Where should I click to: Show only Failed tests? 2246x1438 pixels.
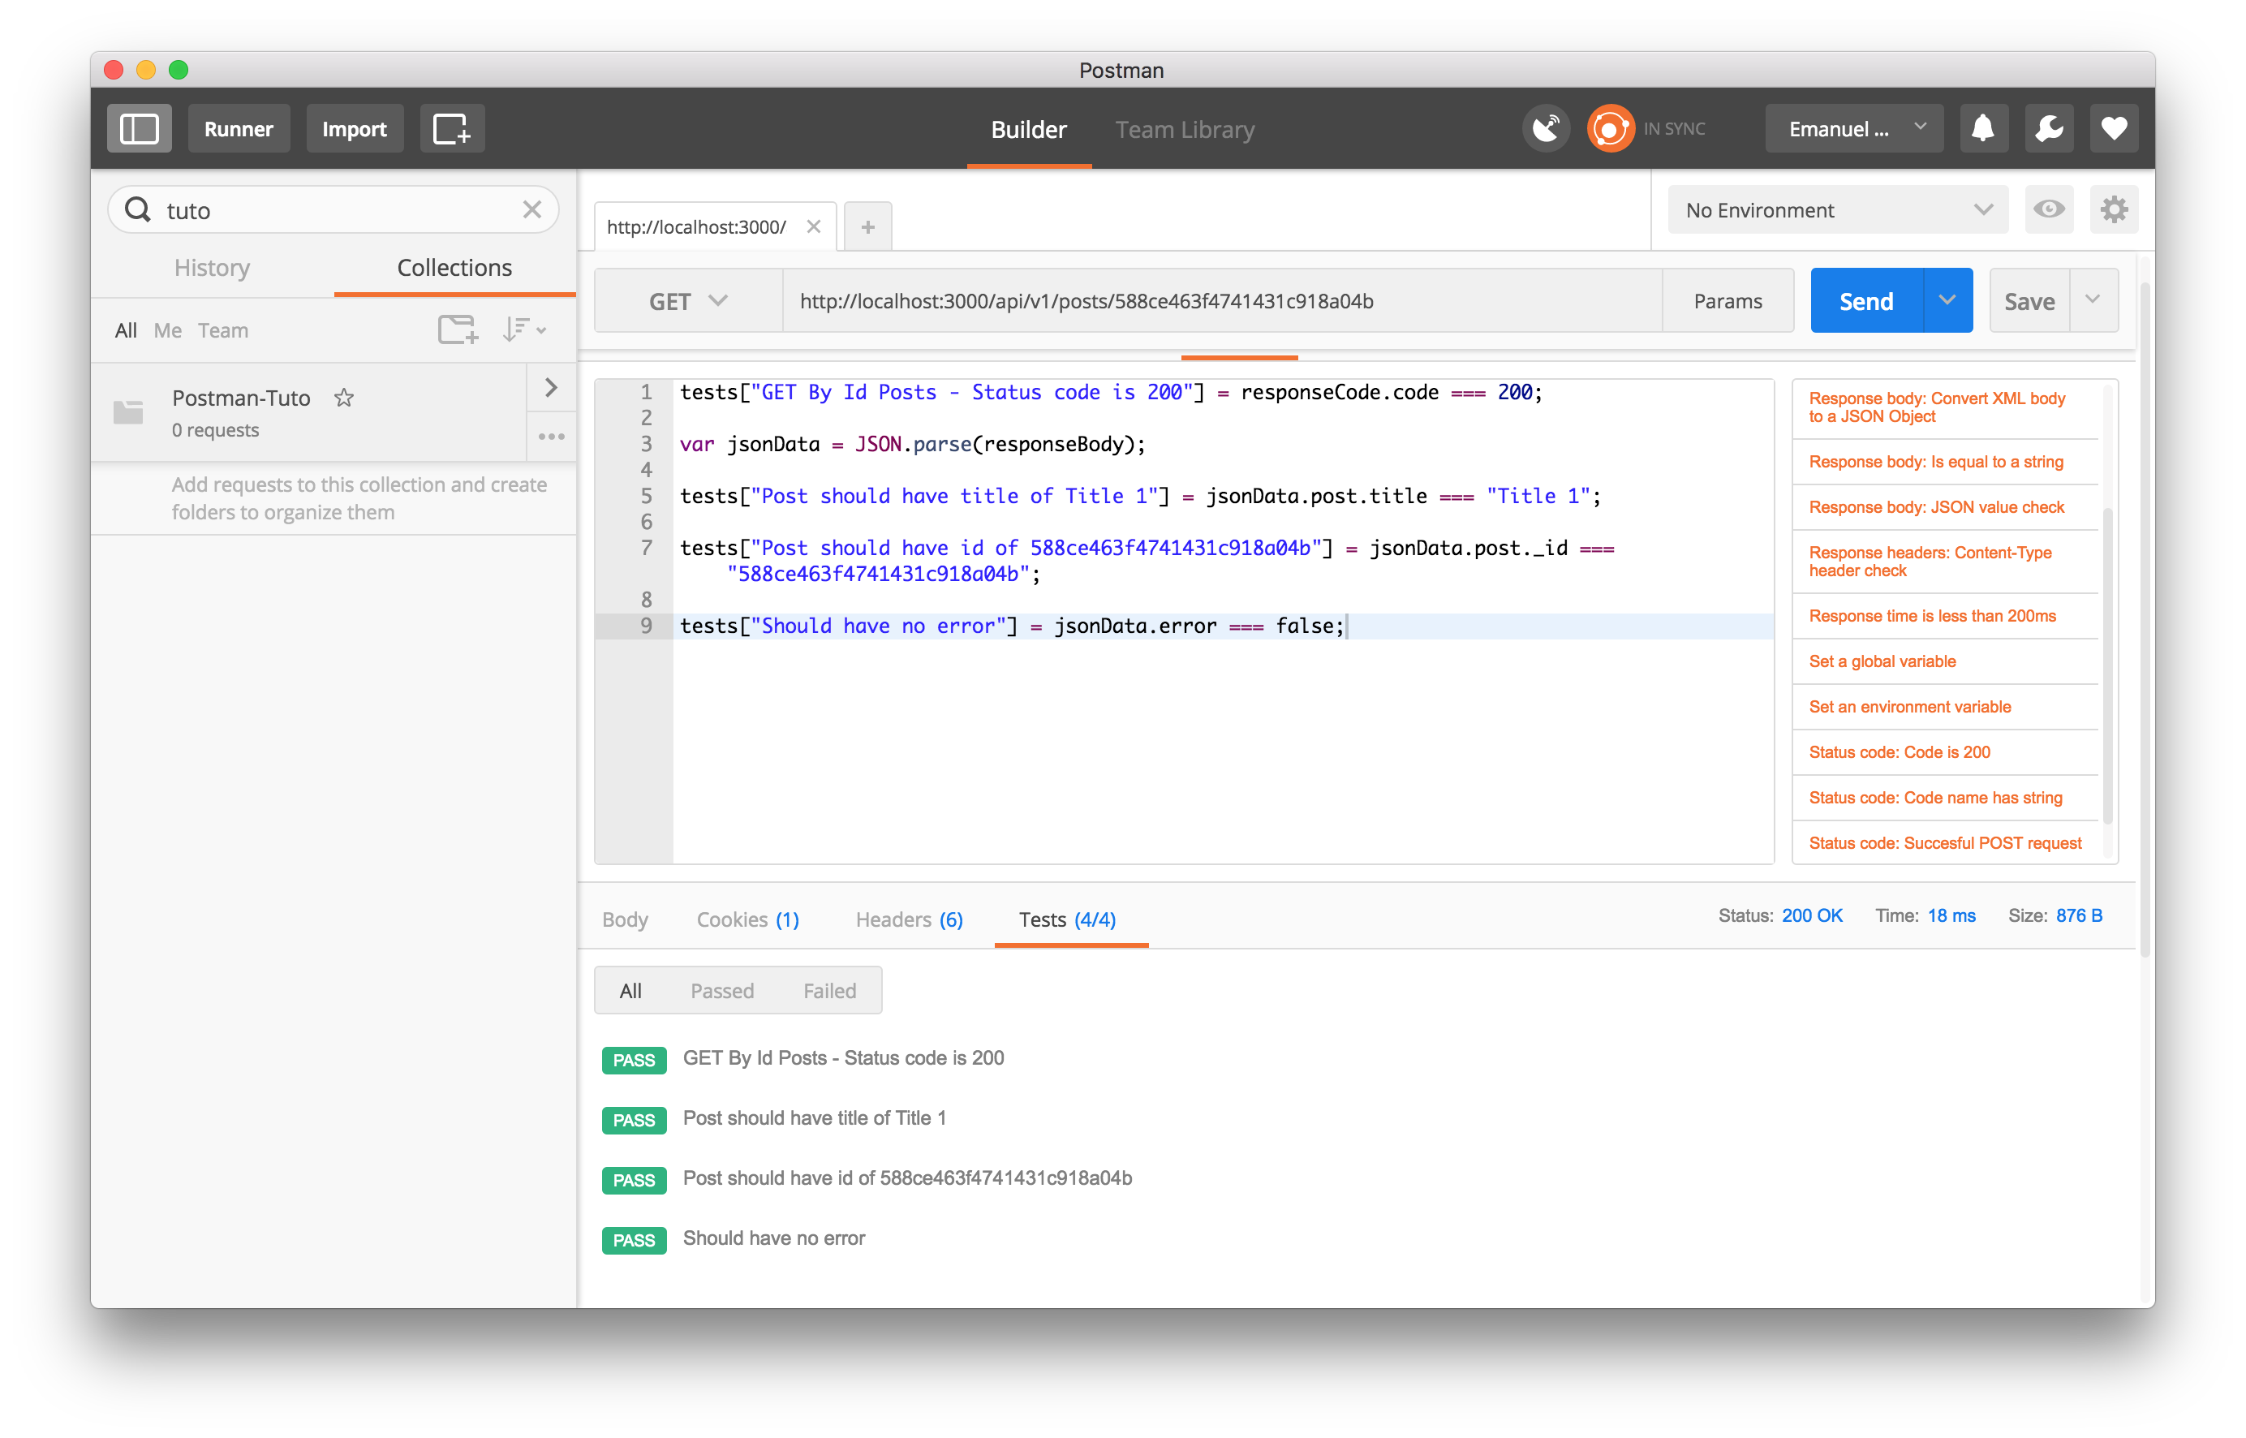click(x=830, y=991)
